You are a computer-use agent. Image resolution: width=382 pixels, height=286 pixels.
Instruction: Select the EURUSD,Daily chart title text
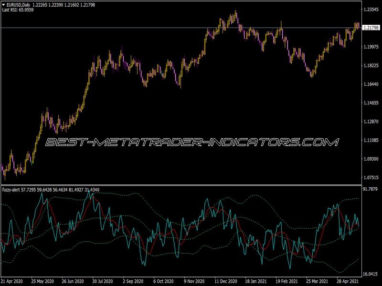(x=19, y=5)
